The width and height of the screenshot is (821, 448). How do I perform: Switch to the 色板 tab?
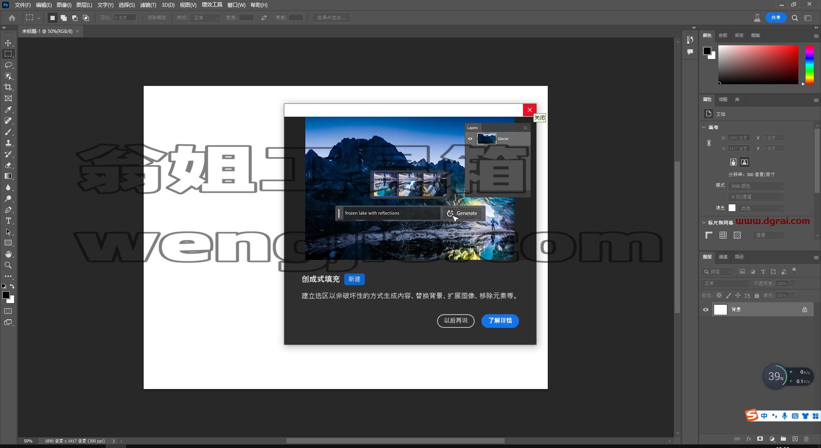tap(723, 35)
